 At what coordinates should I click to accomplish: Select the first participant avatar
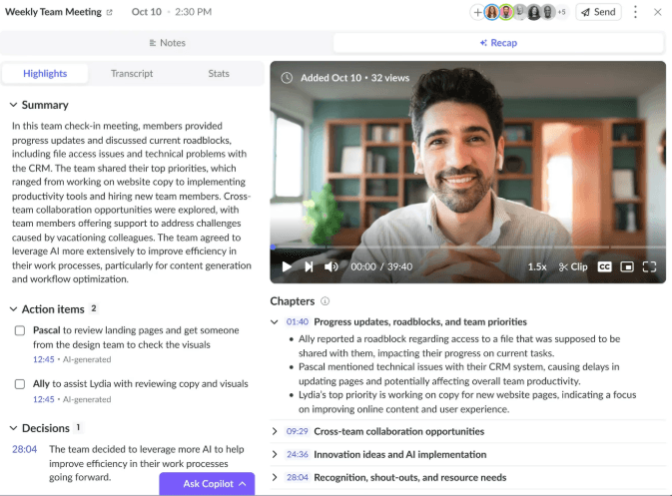pos(492,12)
